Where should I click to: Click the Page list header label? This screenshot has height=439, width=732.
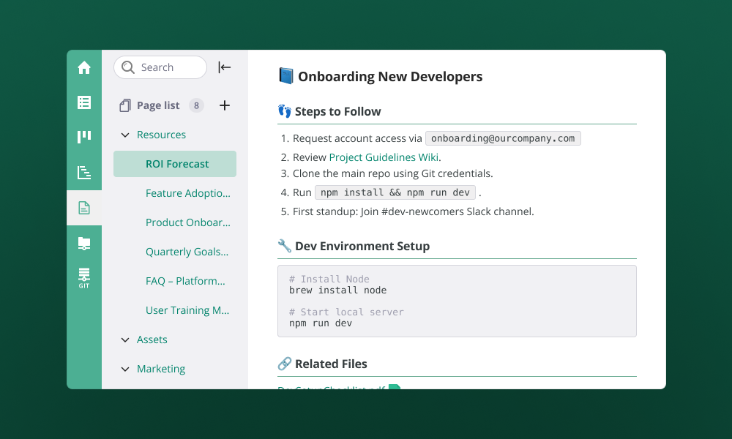point(157,105)
